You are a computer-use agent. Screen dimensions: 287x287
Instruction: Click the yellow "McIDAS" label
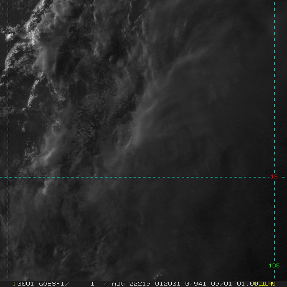pyautogui.click(x=265, y=284)
